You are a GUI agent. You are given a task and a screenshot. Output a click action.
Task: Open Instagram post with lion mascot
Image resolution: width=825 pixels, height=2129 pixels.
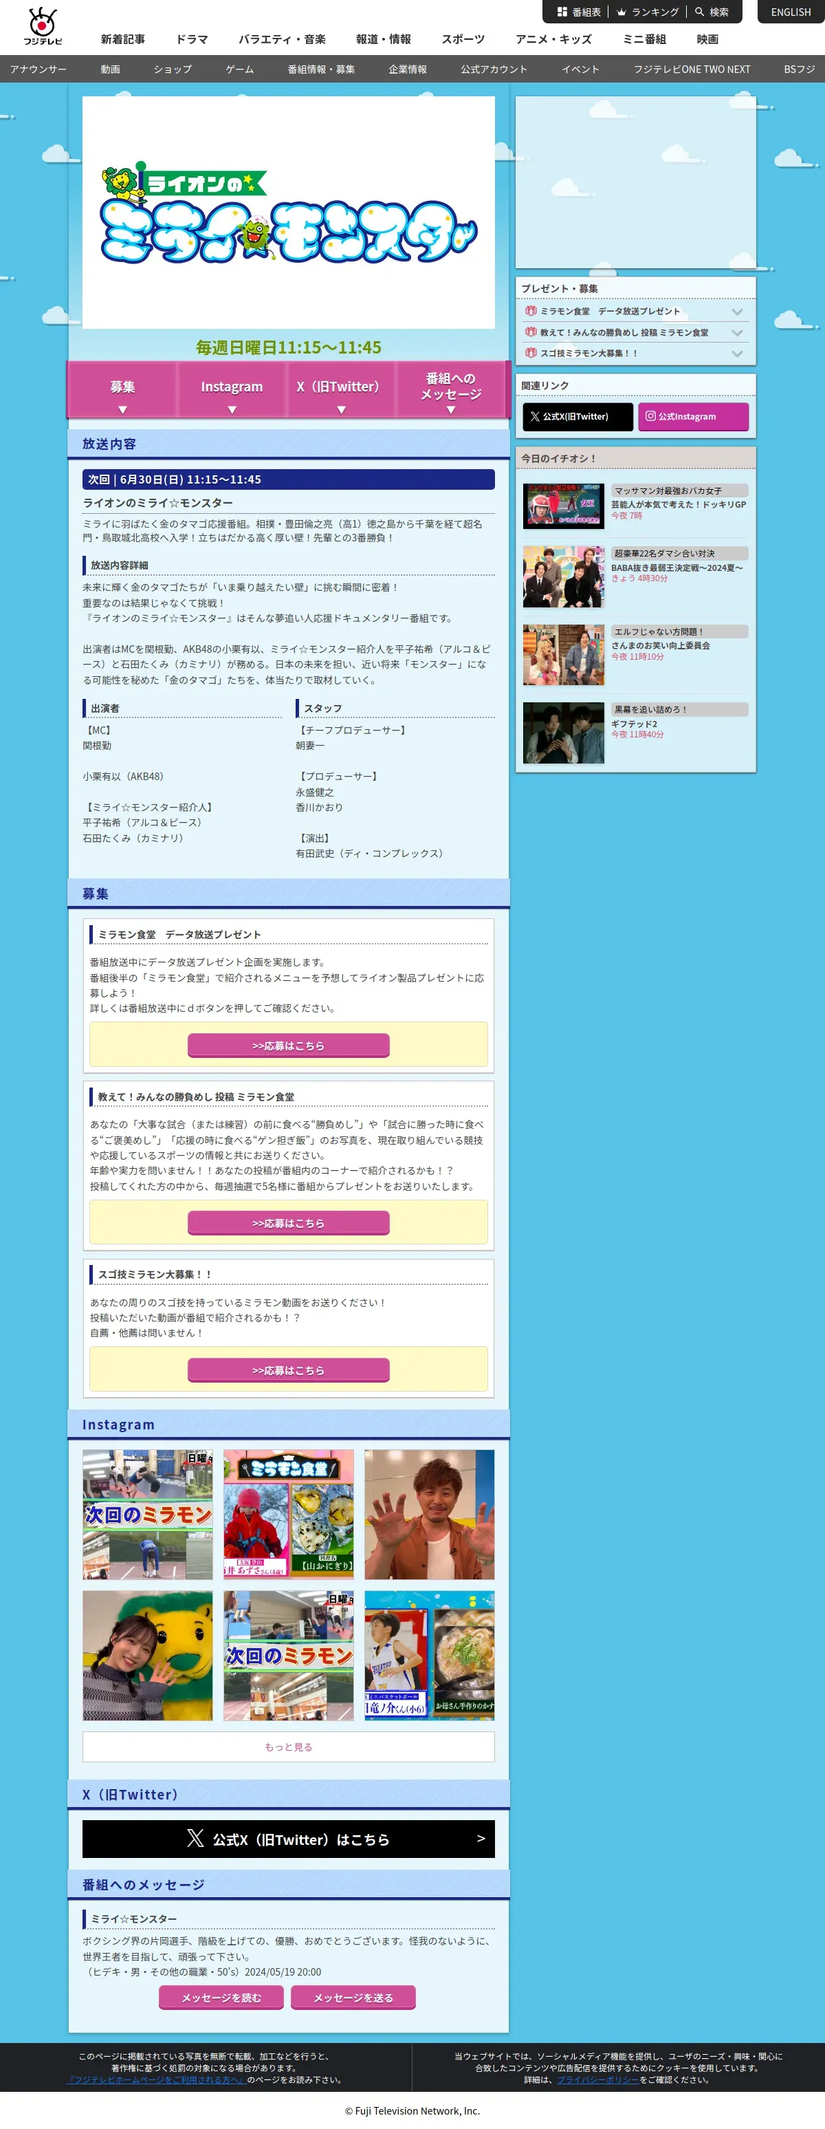(148, 1656)
